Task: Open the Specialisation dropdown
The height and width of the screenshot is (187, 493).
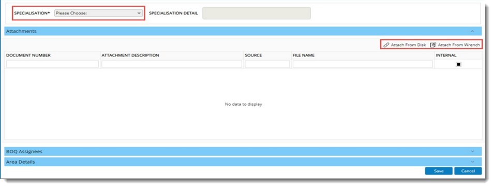Action: (98, 13)
